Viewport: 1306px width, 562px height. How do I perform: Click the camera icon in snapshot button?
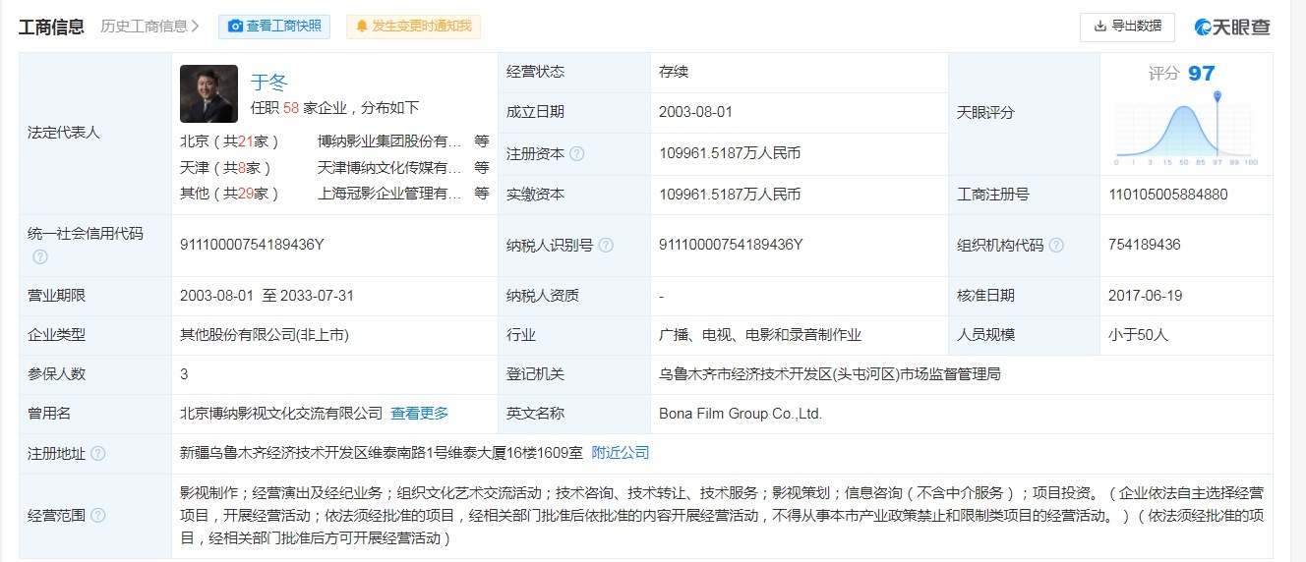pos(235,27)
